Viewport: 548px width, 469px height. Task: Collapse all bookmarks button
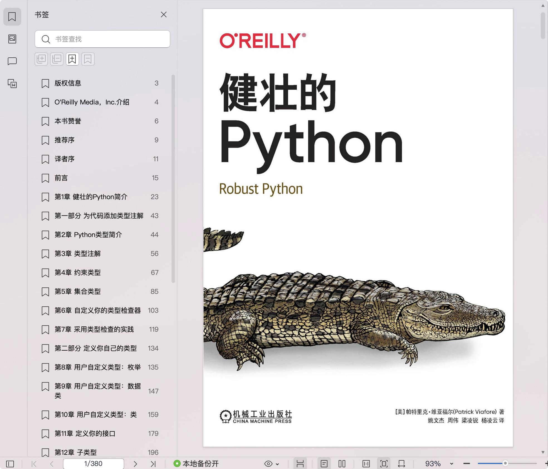pos(57,59)
